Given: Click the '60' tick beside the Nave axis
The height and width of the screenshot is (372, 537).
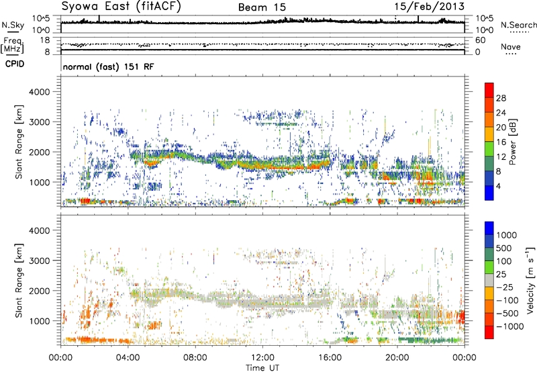Looking at the screenshot, I should (480, 40).
